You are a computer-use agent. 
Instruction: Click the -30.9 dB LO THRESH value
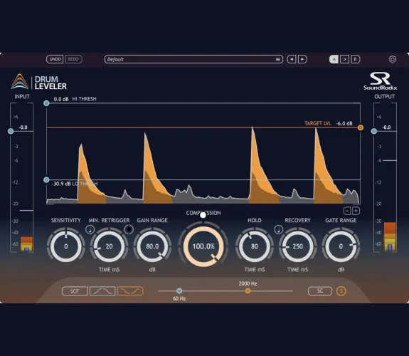62,184
